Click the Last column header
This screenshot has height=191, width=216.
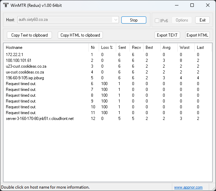click(x=203, y=47)
